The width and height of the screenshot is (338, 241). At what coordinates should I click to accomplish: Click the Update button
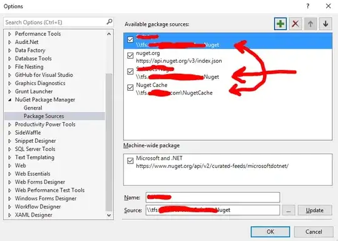coord(315,210)
